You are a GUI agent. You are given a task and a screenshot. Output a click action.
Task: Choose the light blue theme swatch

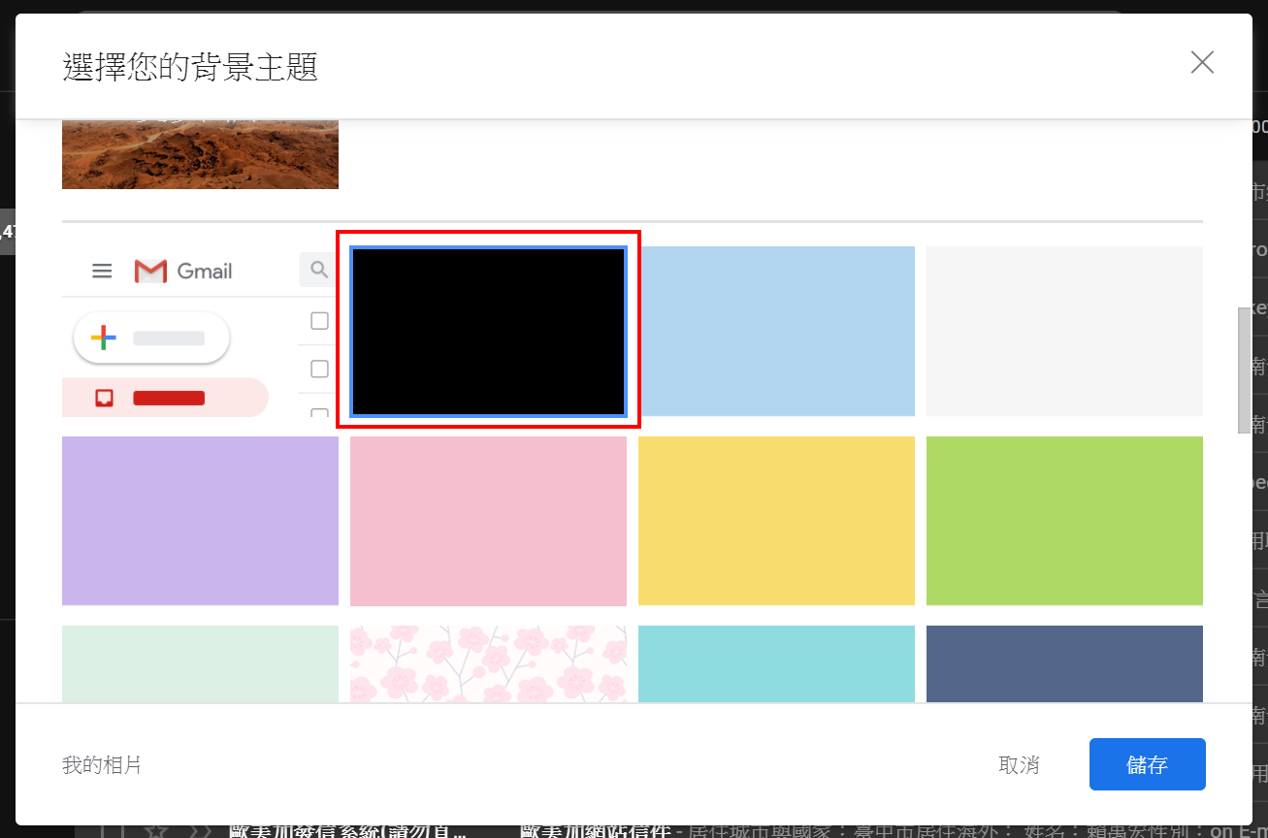(x=776, y=331)
